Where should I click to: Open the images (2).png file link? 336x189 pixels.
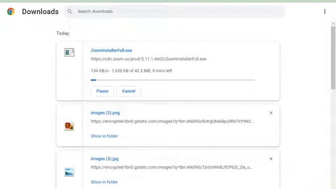tap(105, 113)
